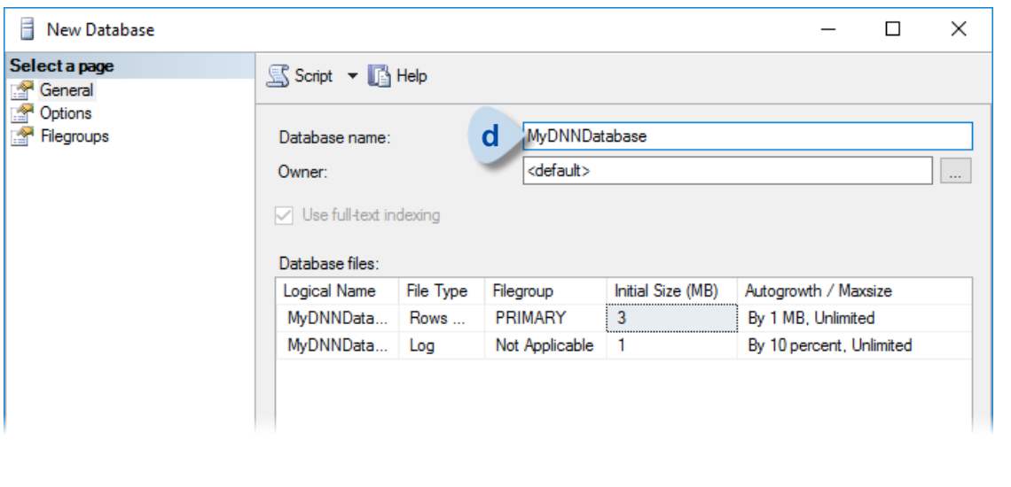Click the Owner text field
This screenshot has width=1011, height=487.
coord(726,172)
